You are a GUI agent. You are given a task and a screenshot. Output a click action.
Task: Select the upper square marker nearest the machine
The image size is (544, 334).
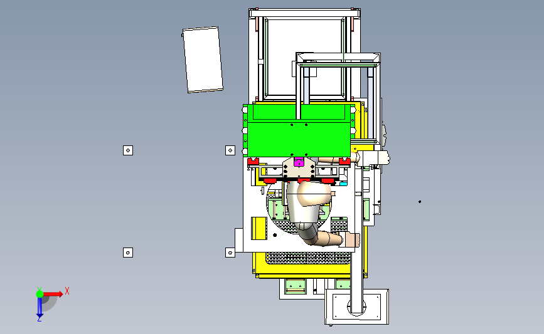pyautogui.click(x=230, y=150)
